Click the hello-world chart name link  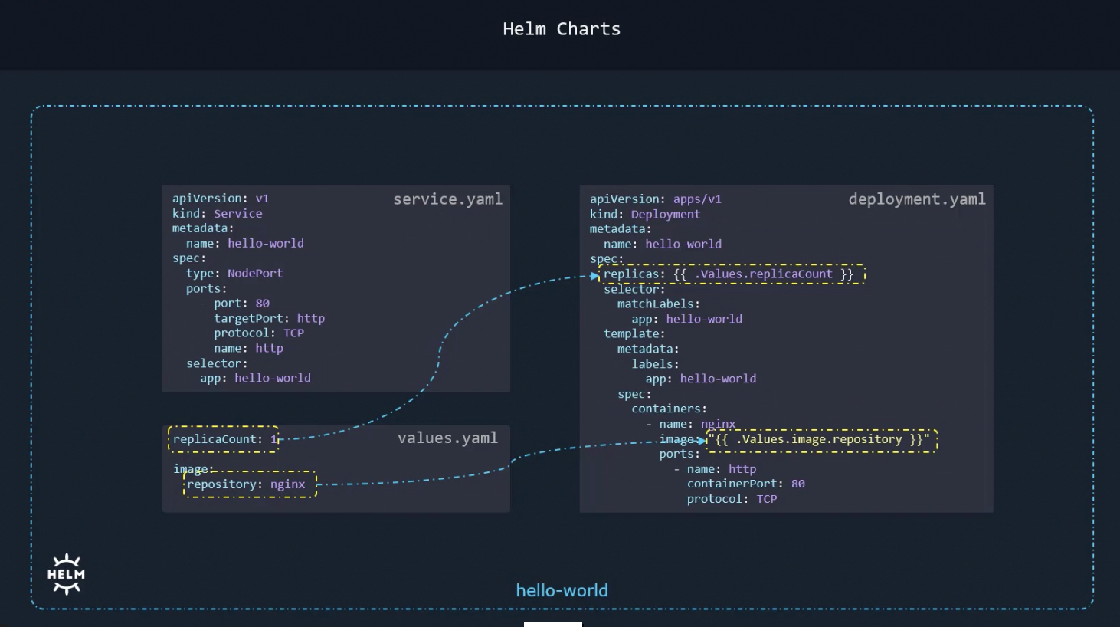(561, 590)
